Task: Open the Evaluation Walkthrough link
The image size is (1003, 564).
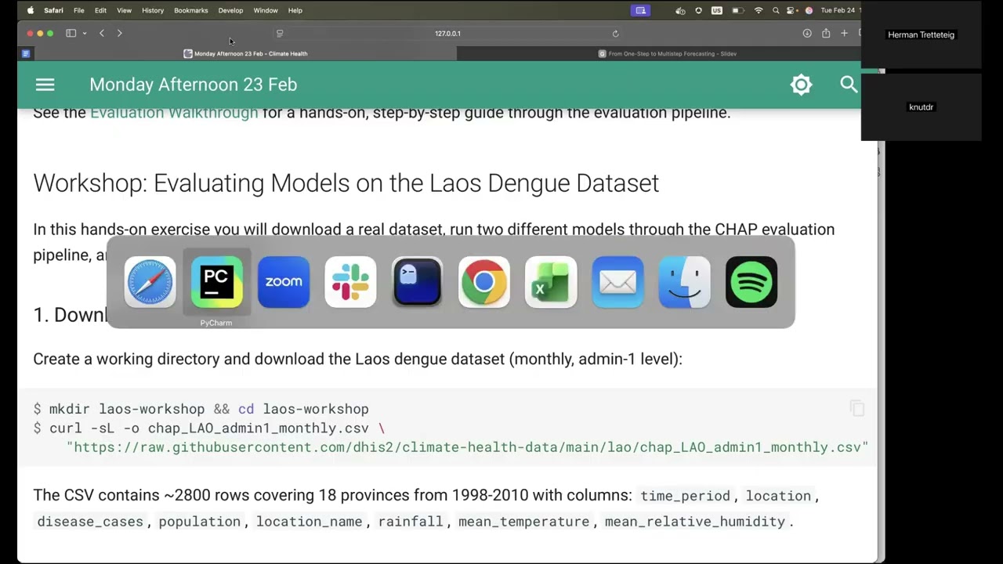Action: (174, 113)
